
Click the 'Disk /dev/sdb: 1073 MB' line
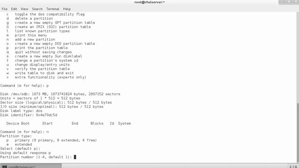[60, 94]
